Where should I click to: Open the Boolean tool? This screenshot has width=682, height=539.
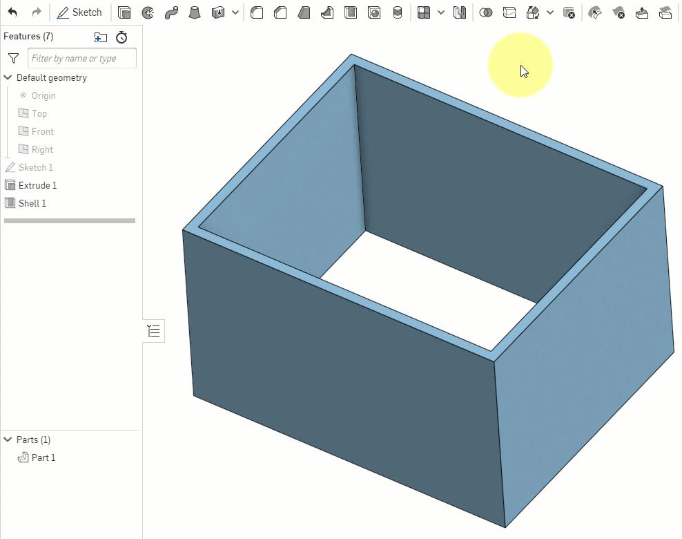486,12
